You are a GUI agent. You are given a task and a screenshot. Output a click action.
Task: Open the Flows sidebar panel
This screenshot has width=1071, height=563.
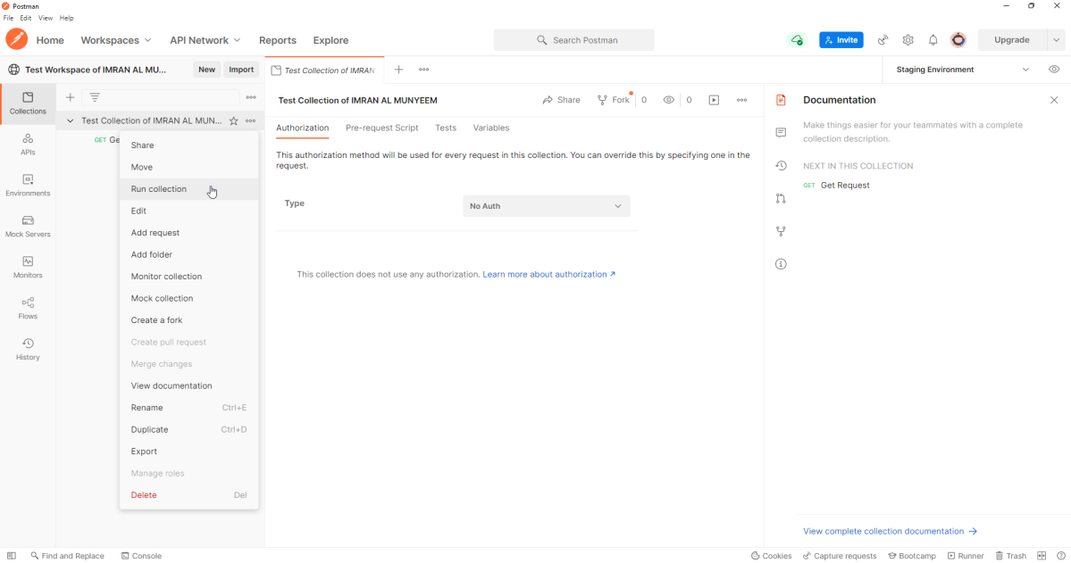(x=28, y=308)
